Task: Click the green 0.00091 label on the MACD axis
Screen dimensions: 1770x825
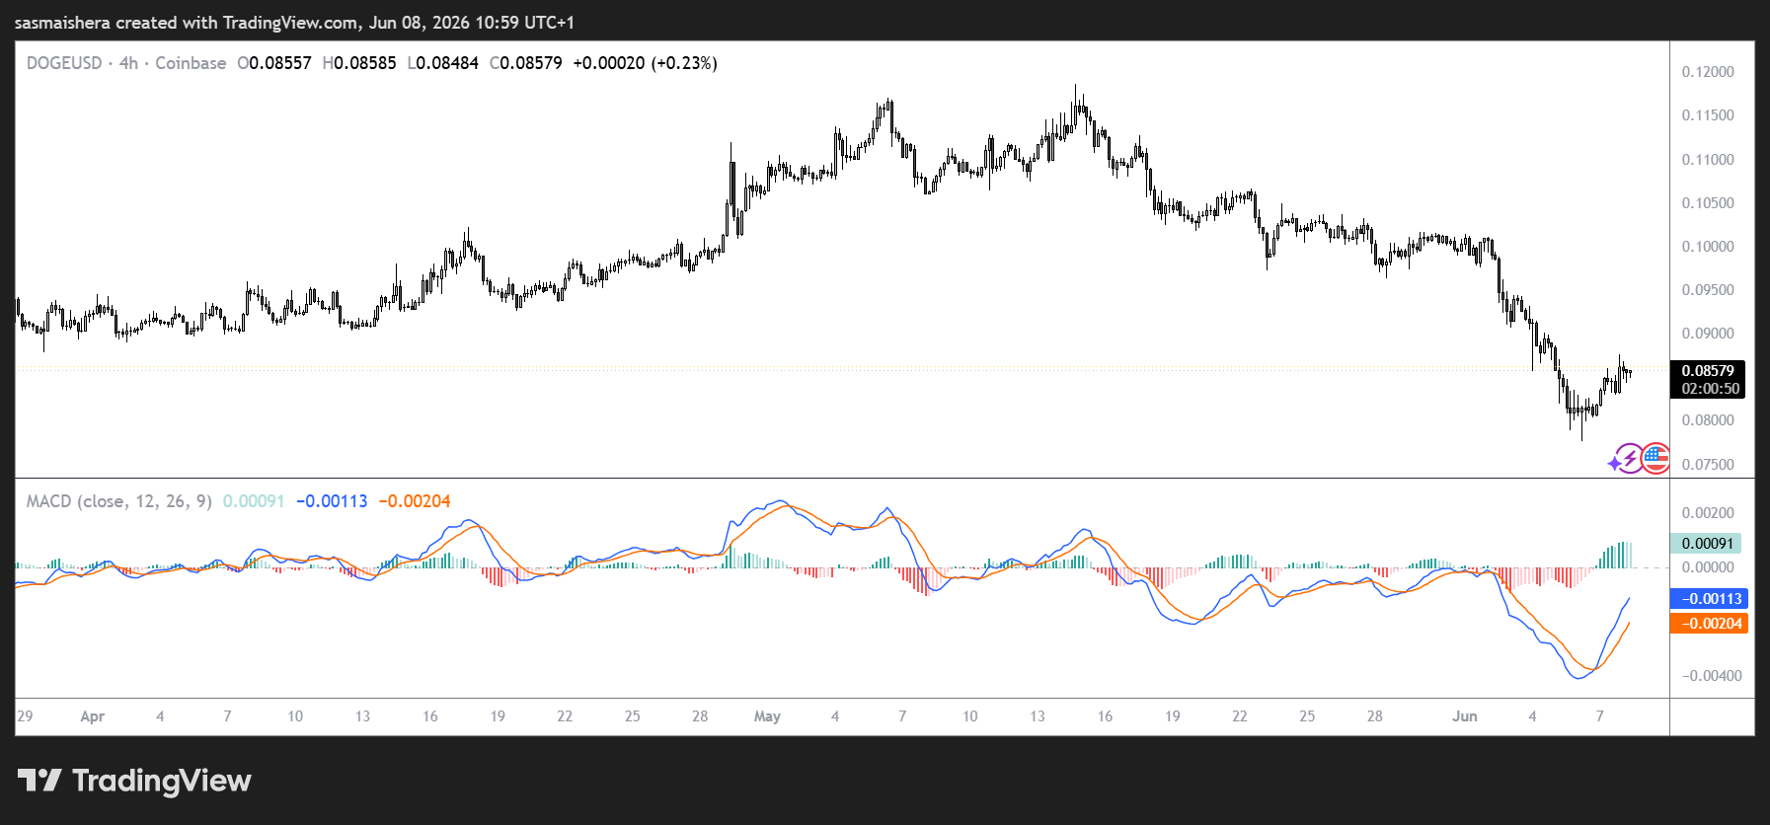Action: click(1706, 544)
